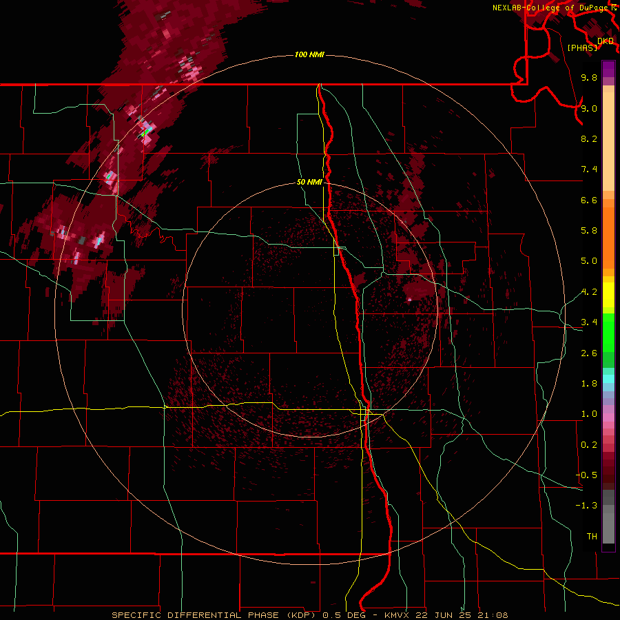Image resolution: width=620 pixels, height=620 pixels.
Task: Click the cyan segment of the color bar
Action: pyautogui.click(x=608, y=379)
